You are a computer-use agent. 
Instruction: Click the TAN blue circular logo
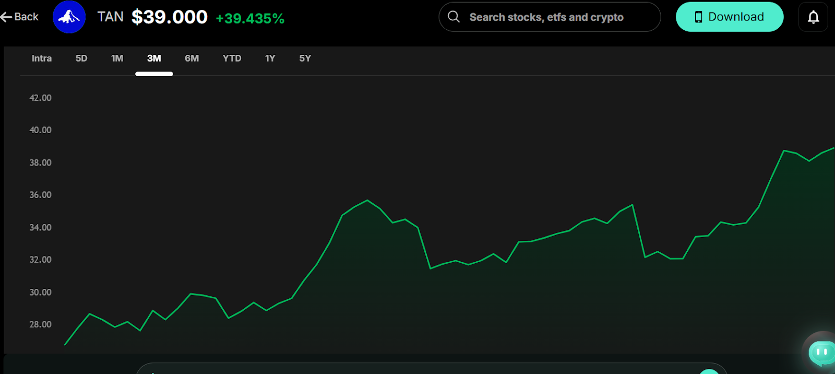[x=69, y=17]
